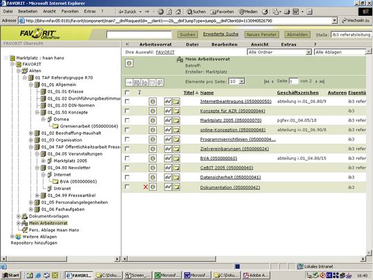Open Arbeitsvorrat menu
This screenshot has height=280, width=373.
(x=155, y=44)
